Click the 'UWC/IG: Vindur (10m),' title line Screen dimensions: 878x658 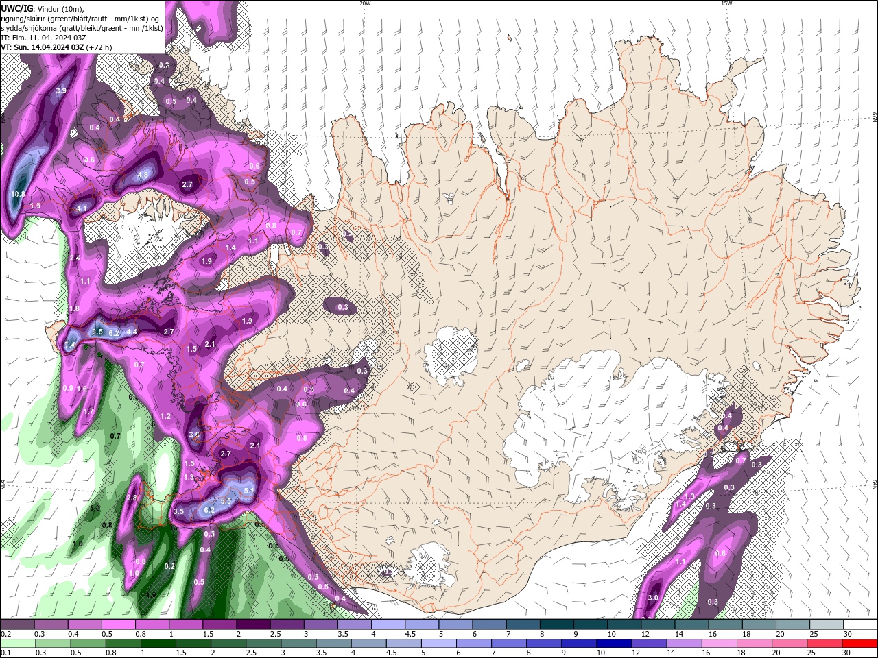pyautogui.click(x=41, y=8)
